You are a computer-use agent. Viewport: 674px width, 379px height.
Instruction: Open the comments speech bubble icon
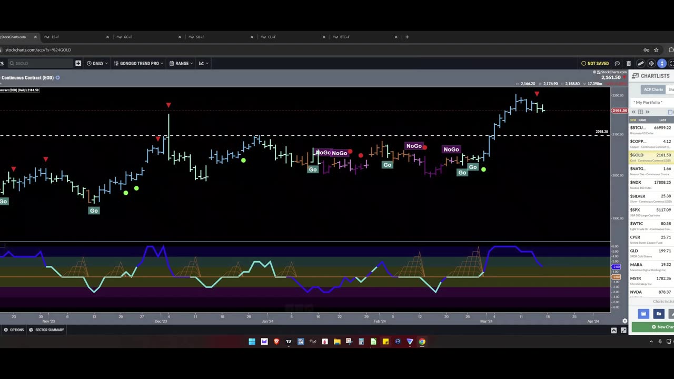[x=617, y=63]
